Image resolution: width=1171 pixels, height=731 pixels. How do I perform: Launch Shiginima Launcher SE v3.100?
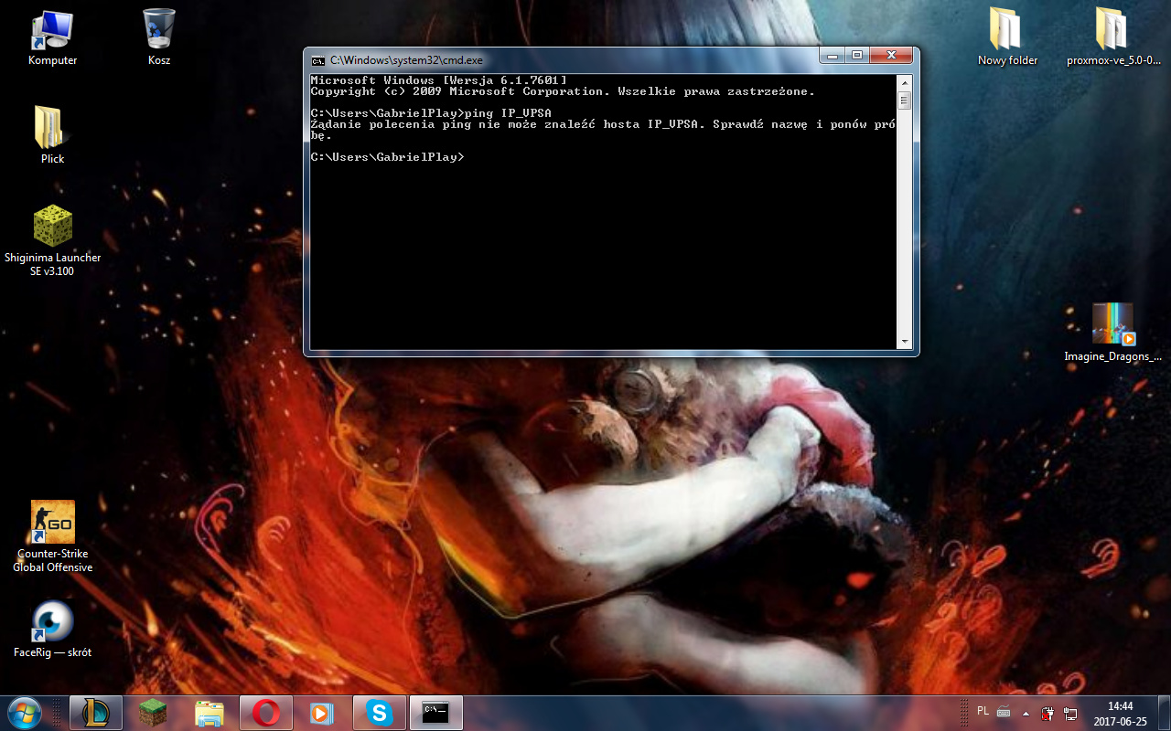(52, 227)
